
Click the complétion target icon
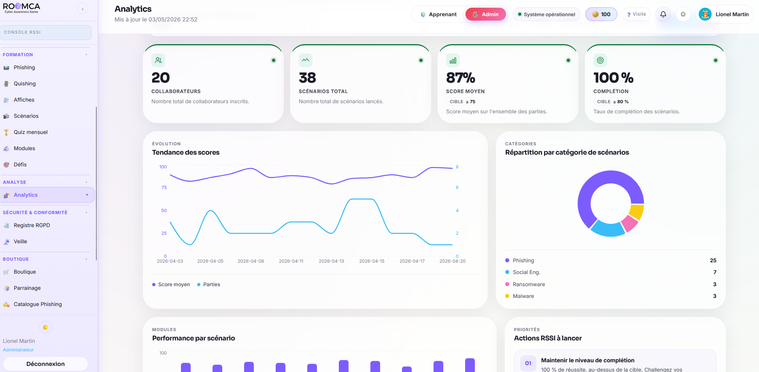tap(600, 60)
